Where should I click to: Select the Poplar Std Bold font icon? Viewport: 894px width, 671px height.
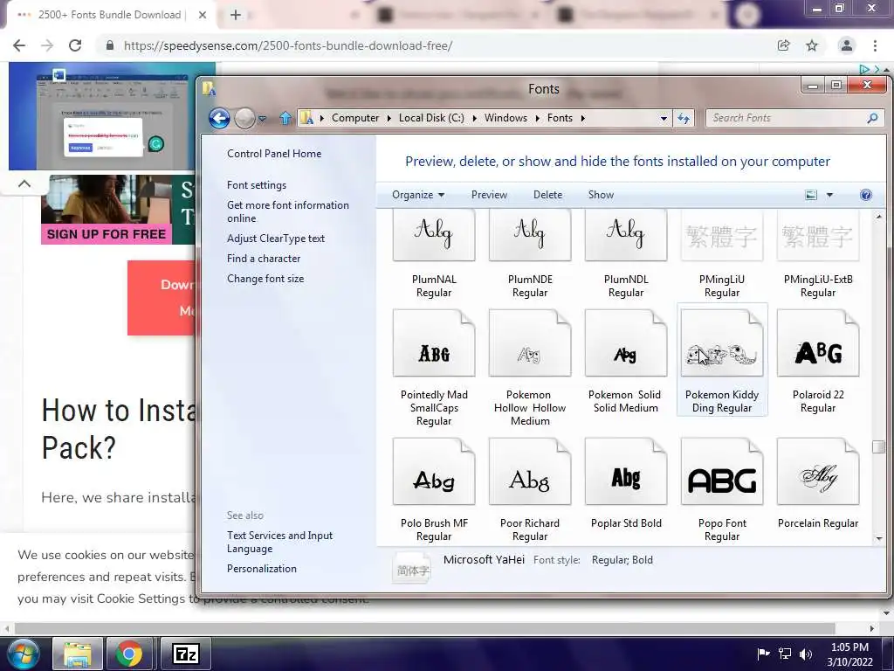(x=625, y=472)
